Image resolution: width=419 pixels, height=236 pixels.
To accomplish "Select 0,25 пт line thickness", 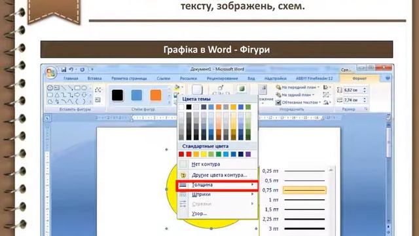I will tap(294, 171).
